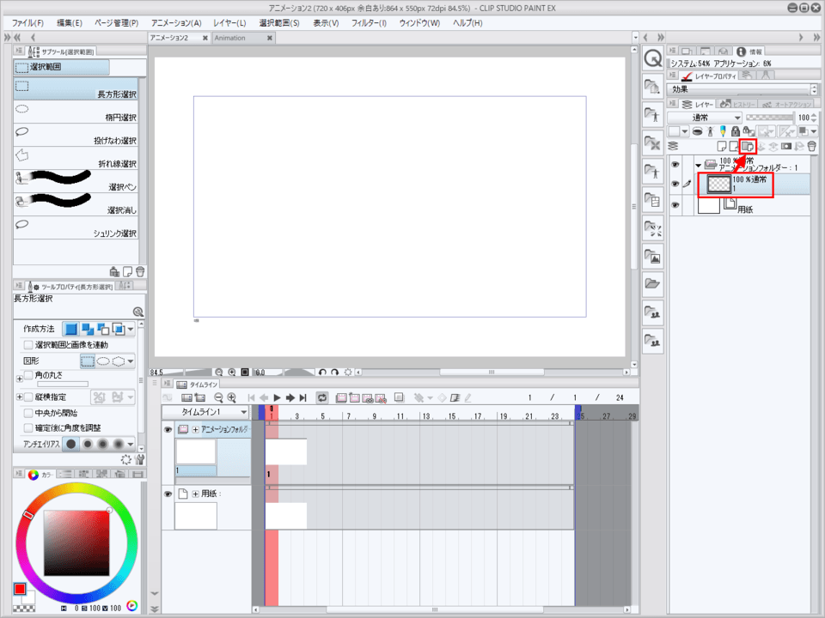Jump to last frame in the timeline
This screenshot has height=618, width=825.
303,397
